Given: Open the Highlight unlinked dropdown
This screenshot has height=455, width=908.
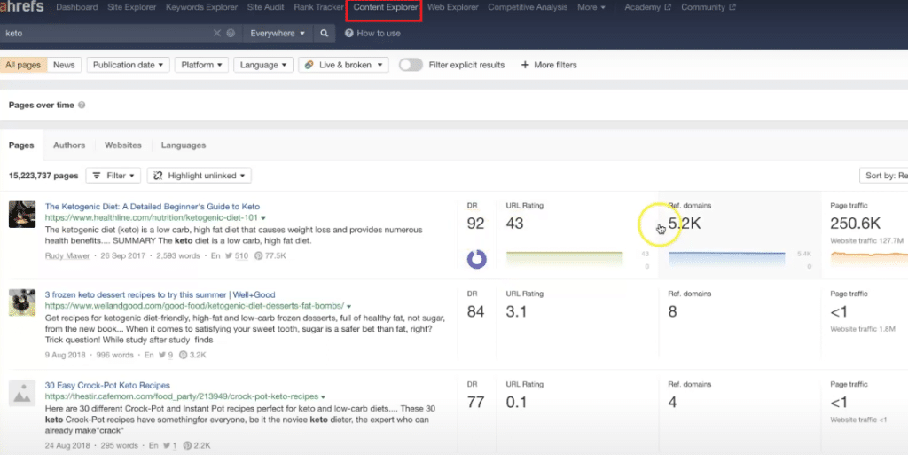Looking at the screenshot, I should (x=200, y=176).
